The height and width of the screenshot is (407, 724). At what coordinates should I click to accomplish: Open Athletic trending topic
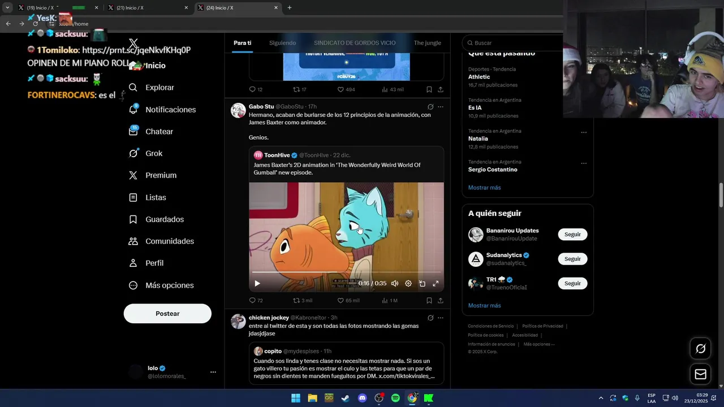point(479,77)
